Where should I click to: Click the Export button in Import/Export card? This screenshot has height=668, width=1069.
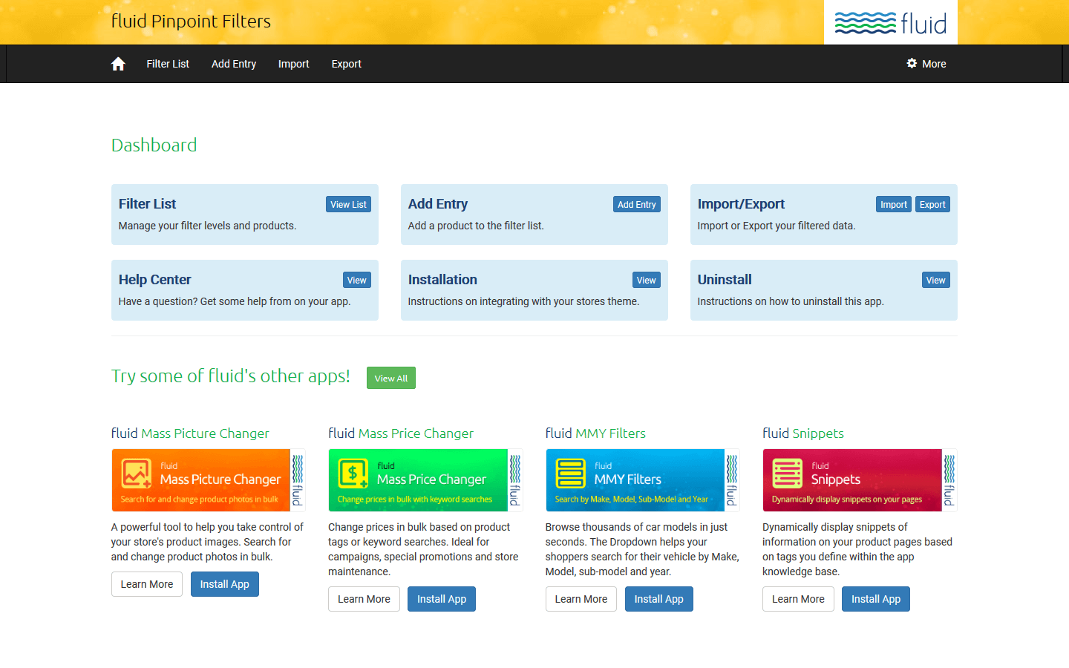932,205
